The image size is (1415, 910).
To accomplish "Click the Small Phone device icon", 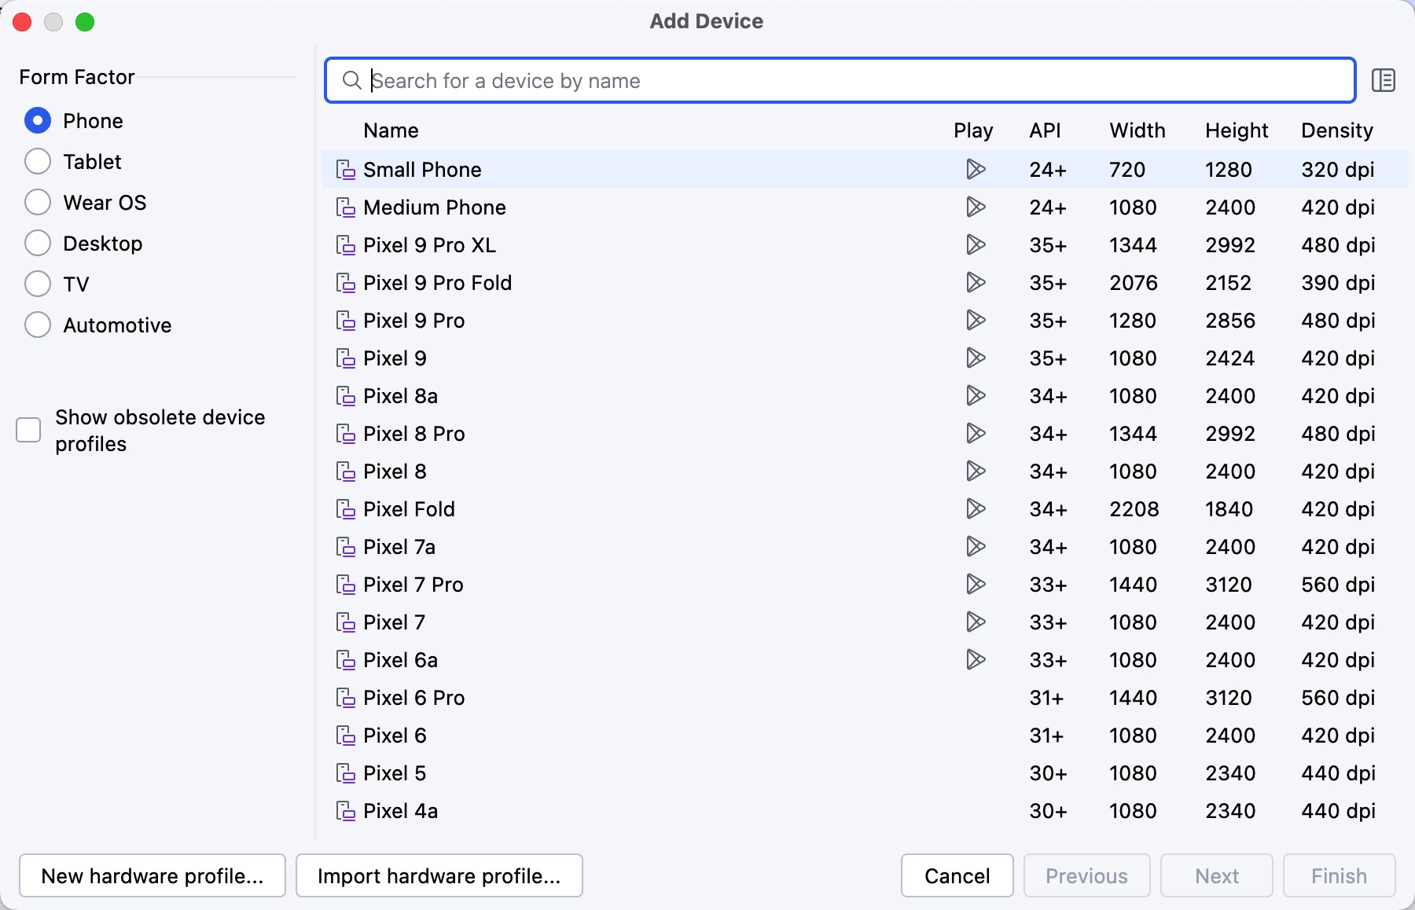I will 346,170.
